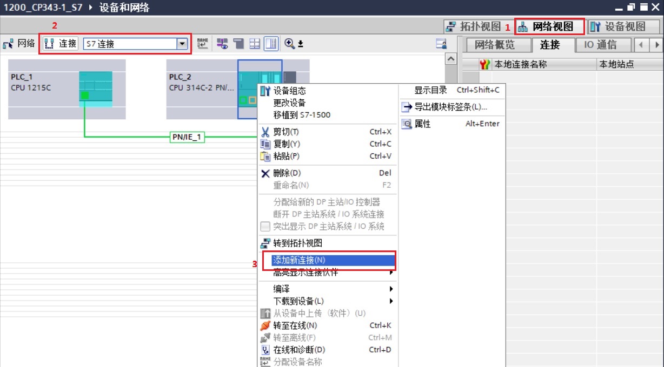The height and width of the screenshot is (367, 664).
Task: Click the show address labels eye icon
Action: pos(222,44)
